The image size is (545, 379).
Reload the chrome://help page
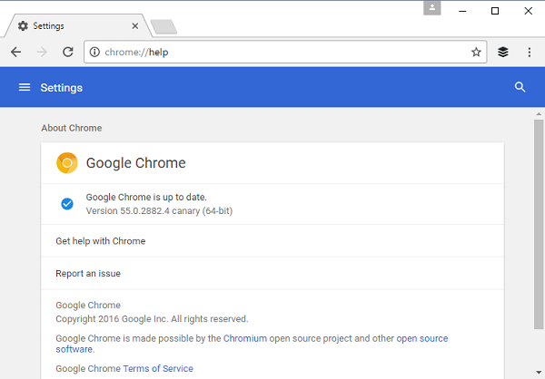pos(67,52)
